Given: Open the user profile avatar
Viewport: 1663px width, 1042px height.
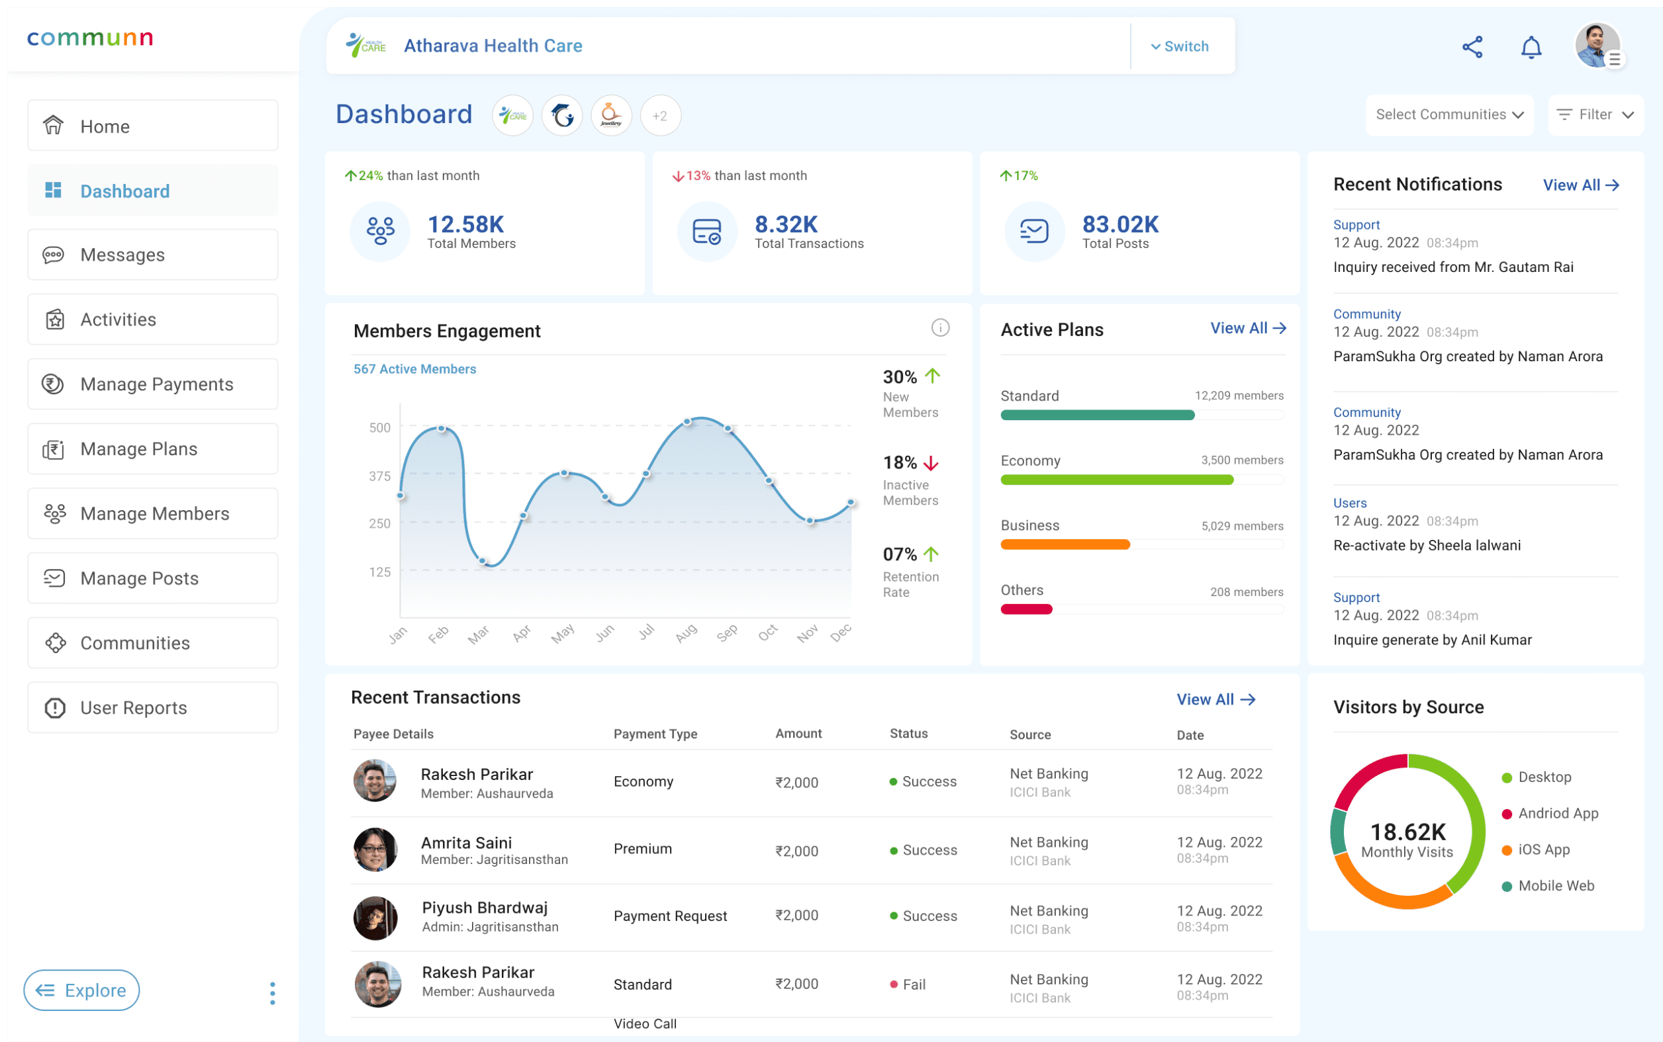Looking at the screenshot, I should [x=1597, y=46].
